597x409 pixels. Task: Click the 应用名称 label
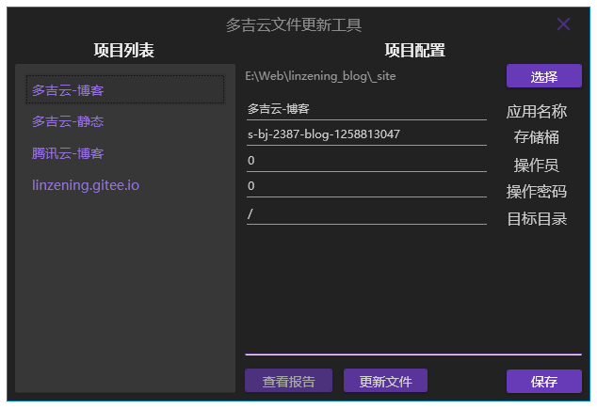[537, 111]
